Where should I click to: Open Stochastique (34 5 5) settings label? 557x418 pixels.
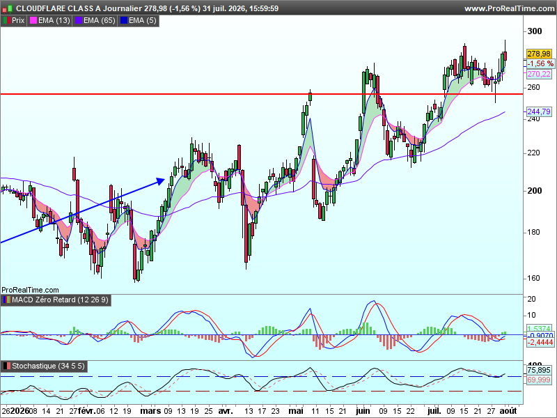[48, 366]
